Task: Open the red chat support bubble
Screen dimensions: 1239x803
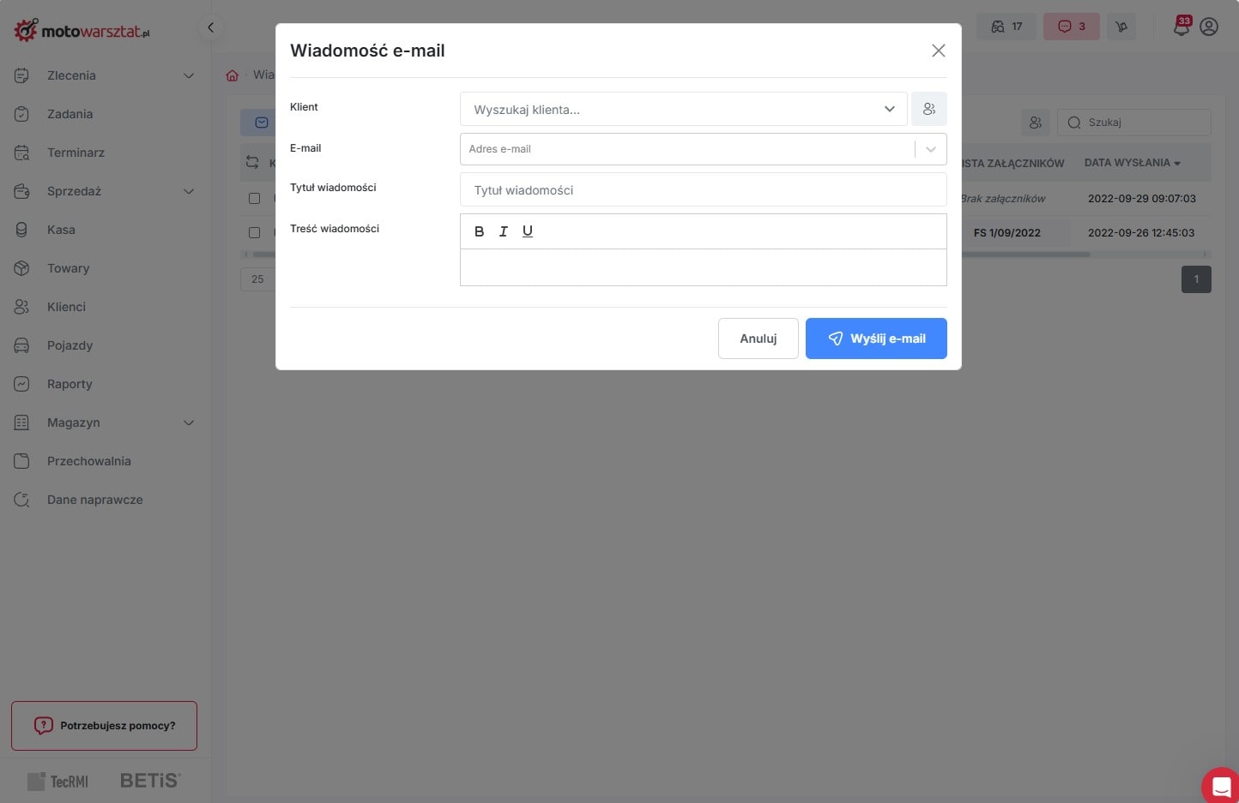Action: click(x=1221, y=786)
